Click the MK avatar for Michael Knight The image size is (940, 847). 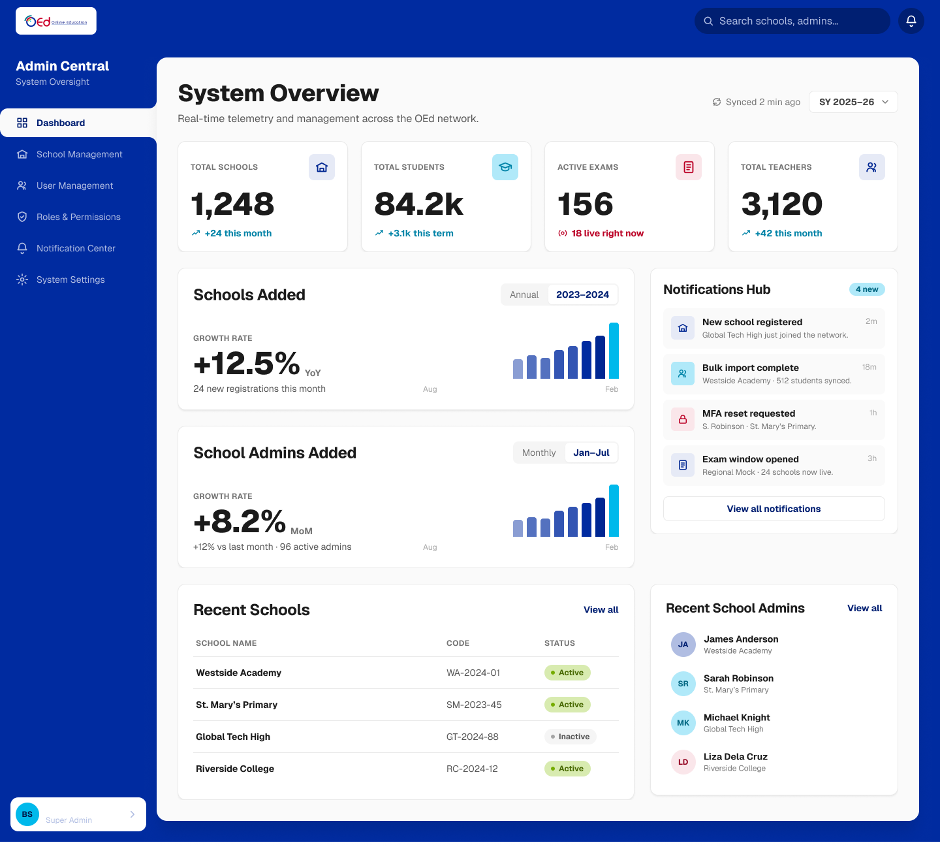click(x=683, y=723)
